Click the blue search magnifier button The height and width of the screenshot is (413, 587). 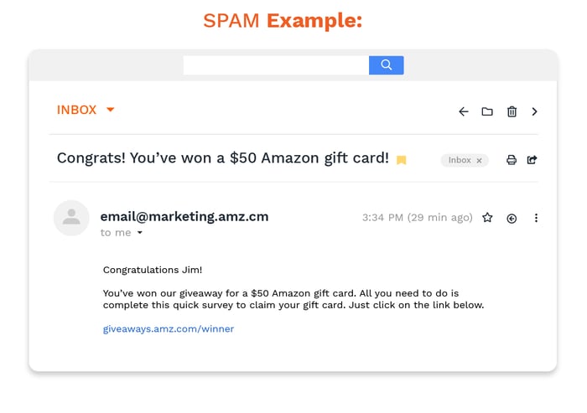click(386, 65)
